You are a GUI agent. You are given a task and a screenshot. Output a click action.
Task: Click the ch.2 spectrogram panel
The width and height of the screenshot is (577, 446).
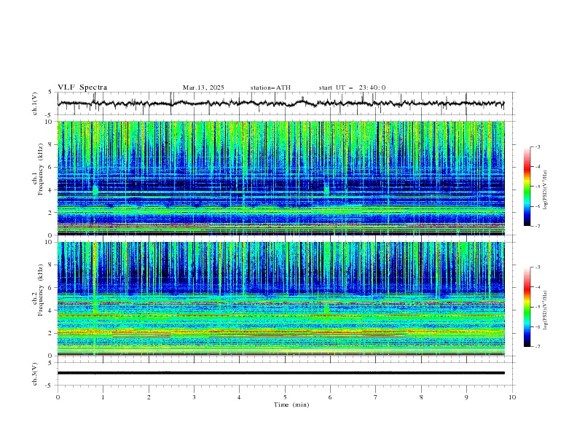click(x=281, y=299)
